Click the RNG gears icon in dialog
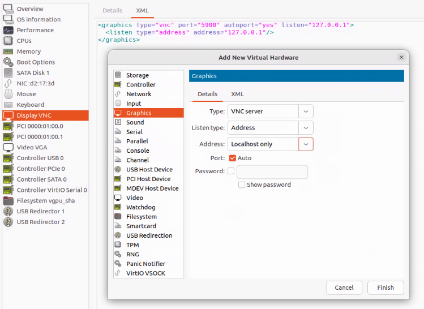The width and height of the screenshot is (424, 309). [x=118, y=254]
